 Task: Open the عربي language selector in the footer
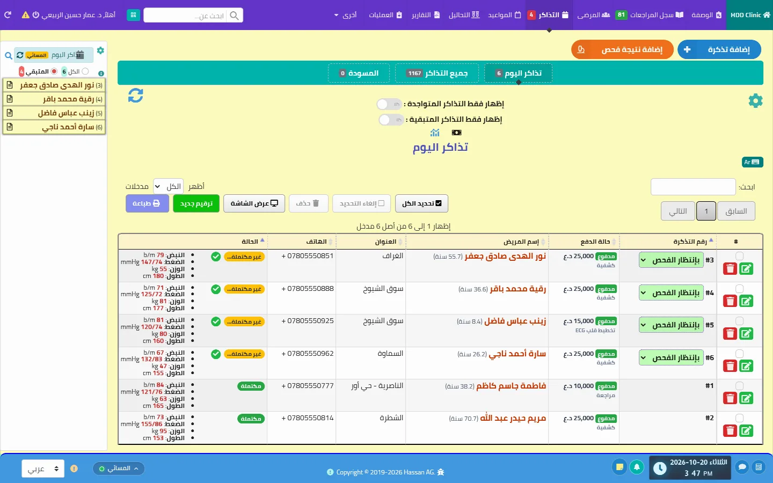[43, 469]
